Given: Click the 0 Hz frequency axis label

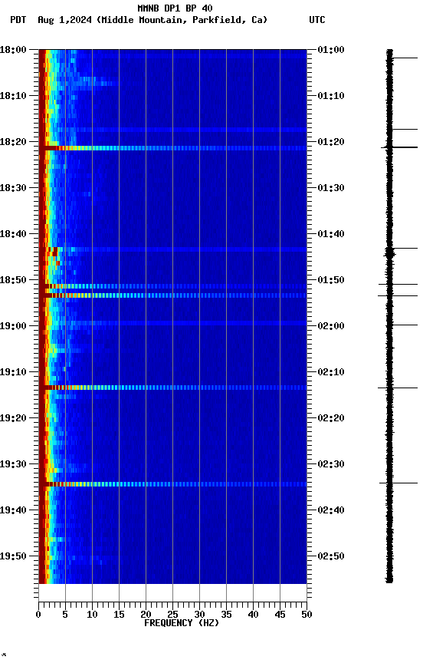Looking at the screenshot, I should coord(39,615).
